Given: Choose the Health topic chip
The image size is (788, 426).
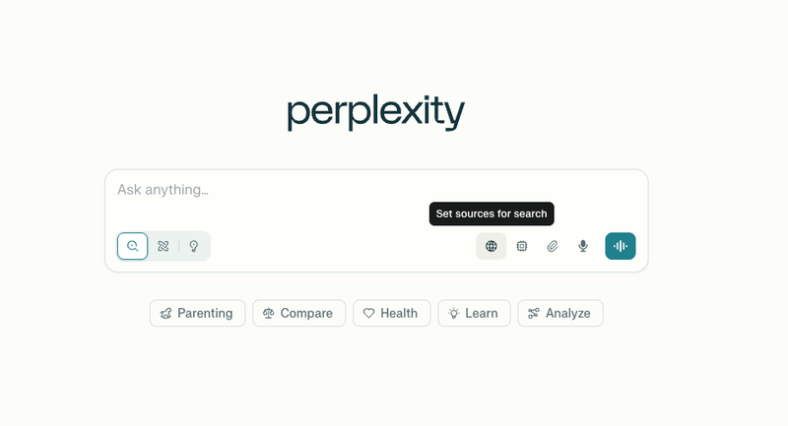Looking at the screenshot, I should click(391, 313).
